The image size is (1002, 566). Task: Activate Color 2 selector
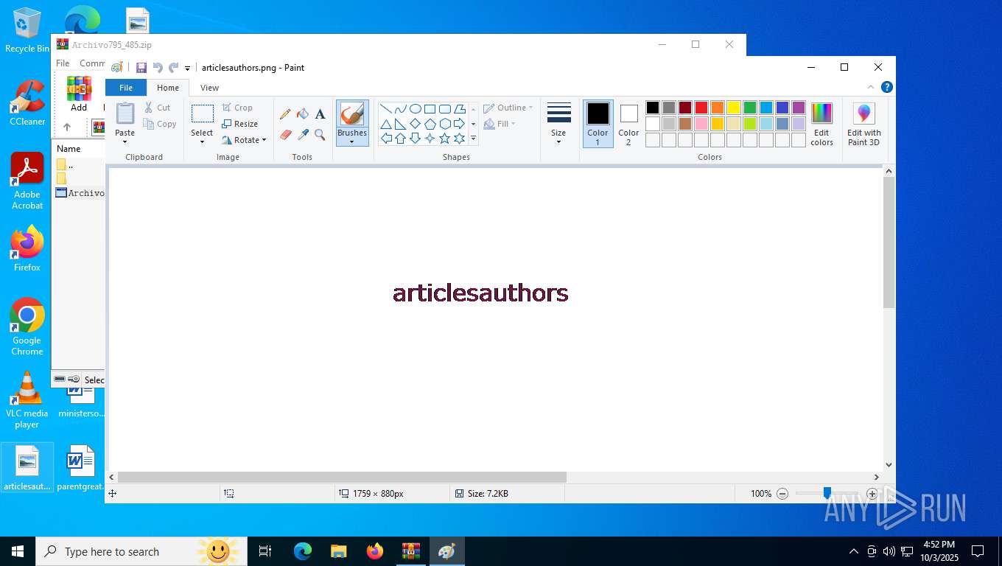point(628,124)
